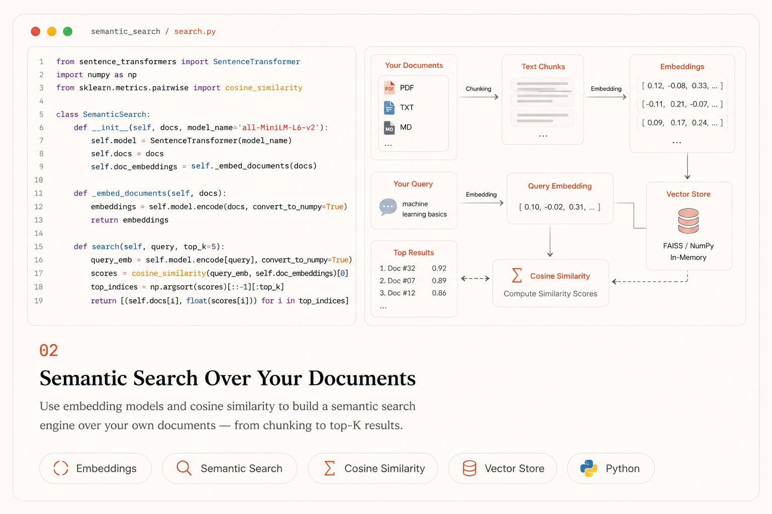This screenshot has height=514, width=772.
Task: Click 'SentenceTransformer' import on line 1
Action: [x=256, y=62]
